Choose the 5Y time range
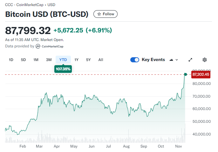 [88, 60]
